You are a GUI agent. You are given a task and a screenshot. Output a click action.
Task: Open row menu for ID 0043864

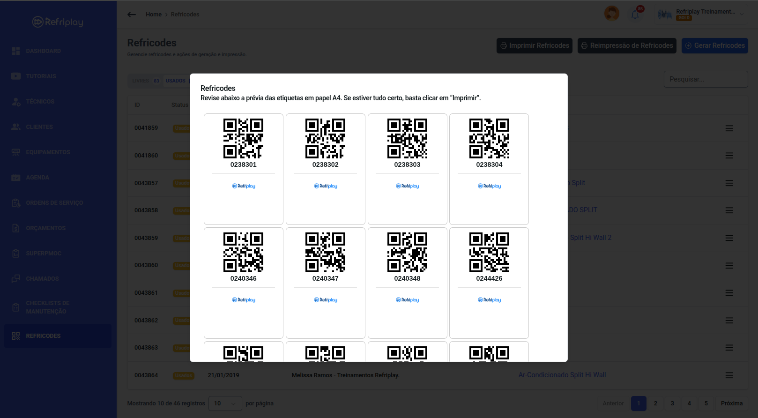(x=729, y=375)
